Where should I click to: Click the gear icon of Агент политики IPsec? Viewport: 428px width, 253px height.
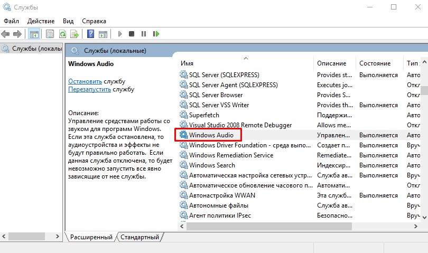184,215
